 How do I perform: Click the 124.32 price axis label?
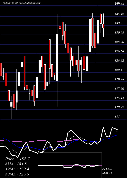(119, 61)
